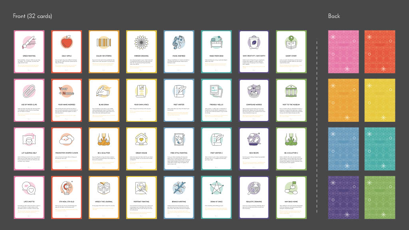Click the "Back" section heading
This screenshot has height=230, width=409.
coord(334,16)
